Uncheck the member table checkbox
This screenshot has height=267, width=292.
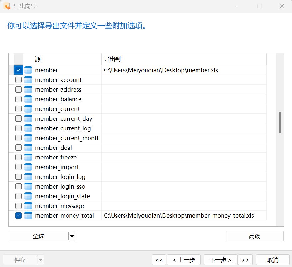point(18,70)
